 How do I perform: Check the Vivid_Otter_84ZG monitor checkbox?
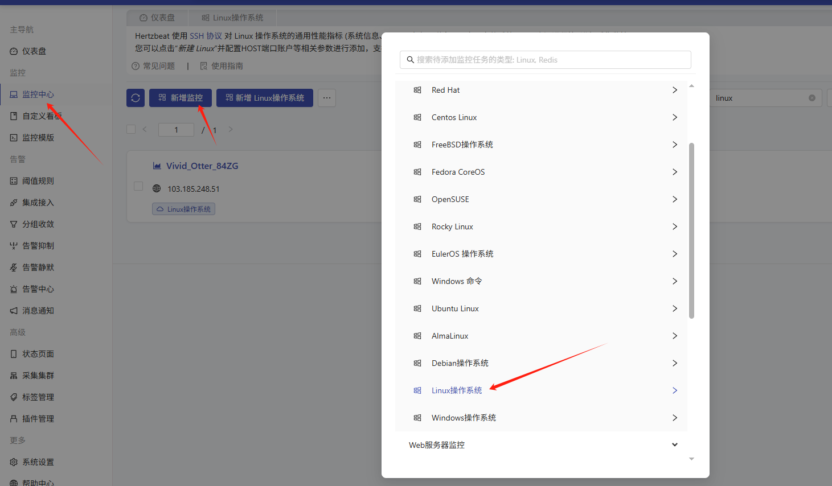tap(138, 186)
